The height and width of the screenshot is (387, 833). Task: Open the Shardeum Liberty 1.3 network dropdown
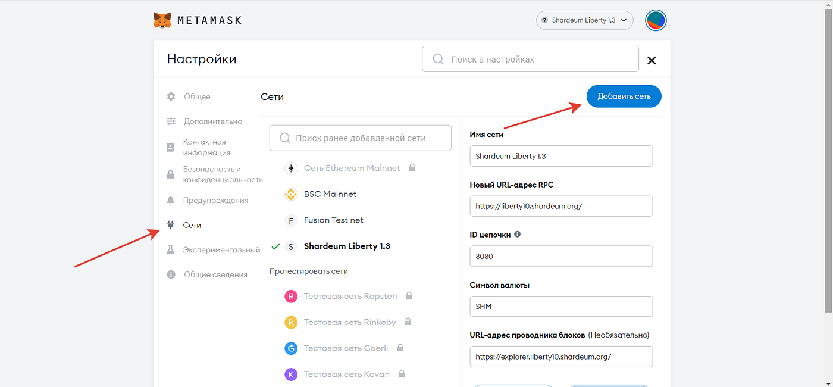pos(584,20)
